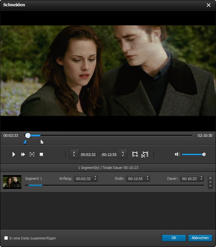The width and height of the screenshot is (216, 247).
Task: Increase the Anfang time value
Action: [x=96, y=177]
